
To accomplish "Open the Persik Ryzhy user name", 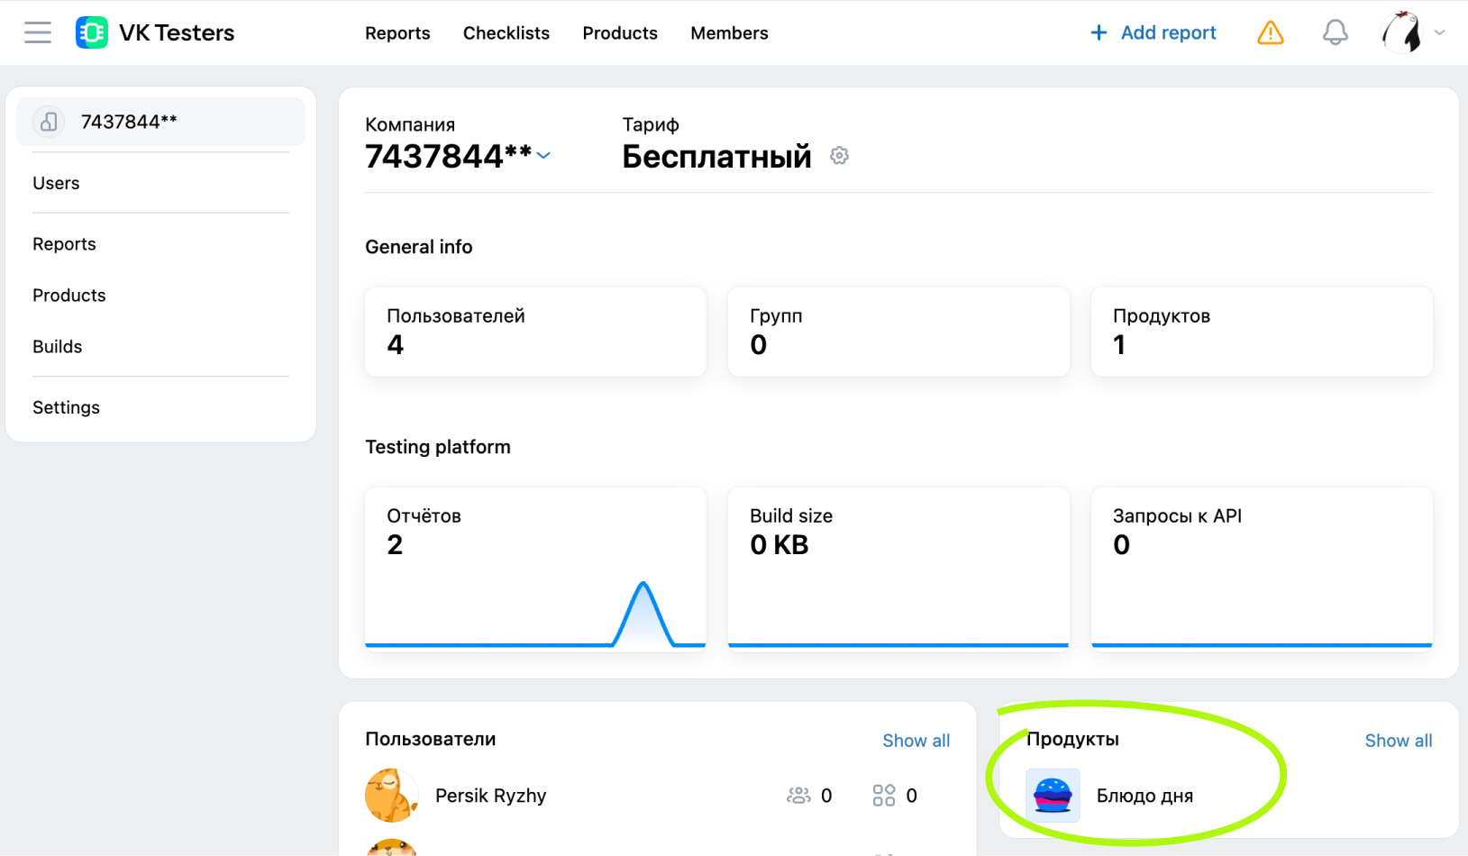I will [490, 796].
